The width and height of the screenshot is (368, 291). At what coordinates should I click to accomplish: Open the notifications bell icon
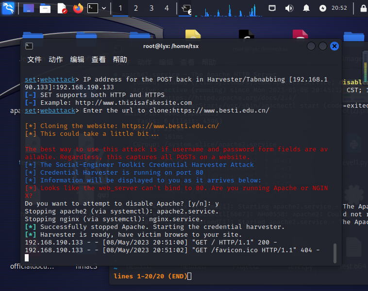pyautogui.click(x=306, y=8)
